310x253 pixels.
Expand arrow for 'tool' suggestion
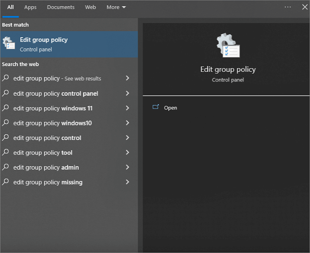coord(128,152)
